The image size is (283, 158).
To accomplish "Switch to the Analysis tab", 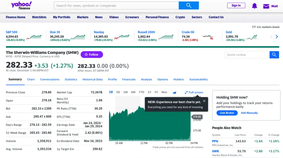I will 146,79.
